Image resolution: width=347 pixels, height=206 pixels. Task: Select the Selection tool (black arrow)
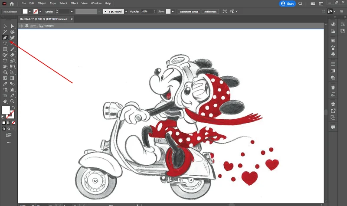[5, 26]
